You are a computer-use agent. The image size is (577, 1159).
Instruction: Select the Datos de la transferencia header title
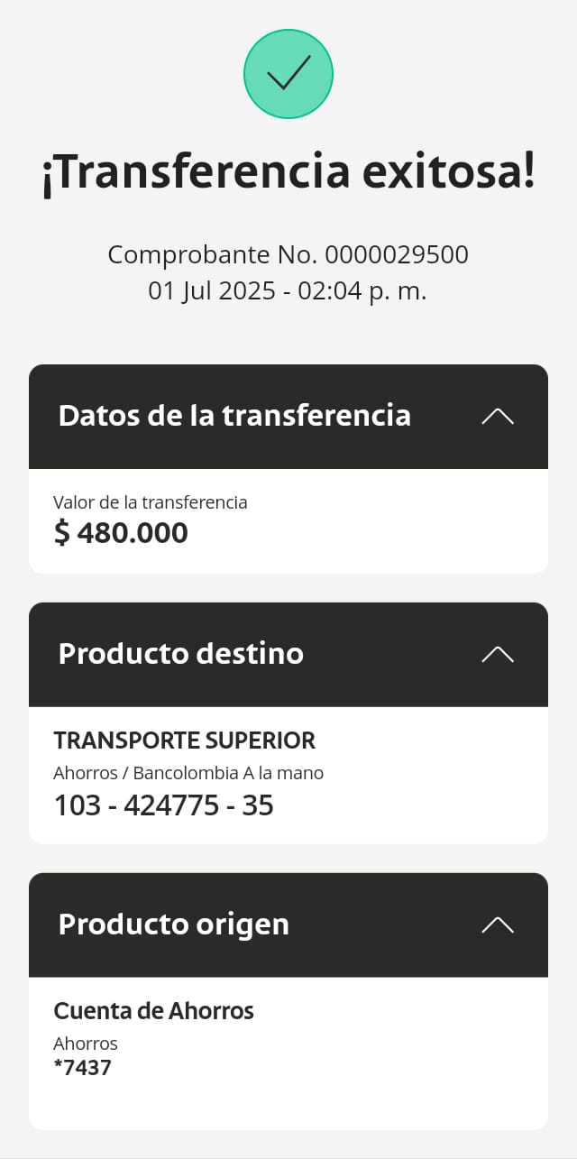click(x=234, y=416)
